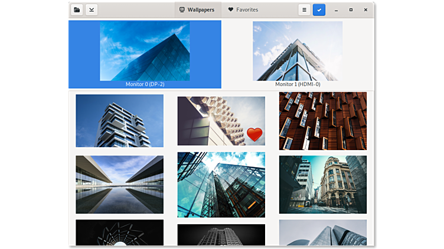Viewport: 444px width, 249px height.
Task: Choose the red brick windows wallpaper
Action: [322, 121]
